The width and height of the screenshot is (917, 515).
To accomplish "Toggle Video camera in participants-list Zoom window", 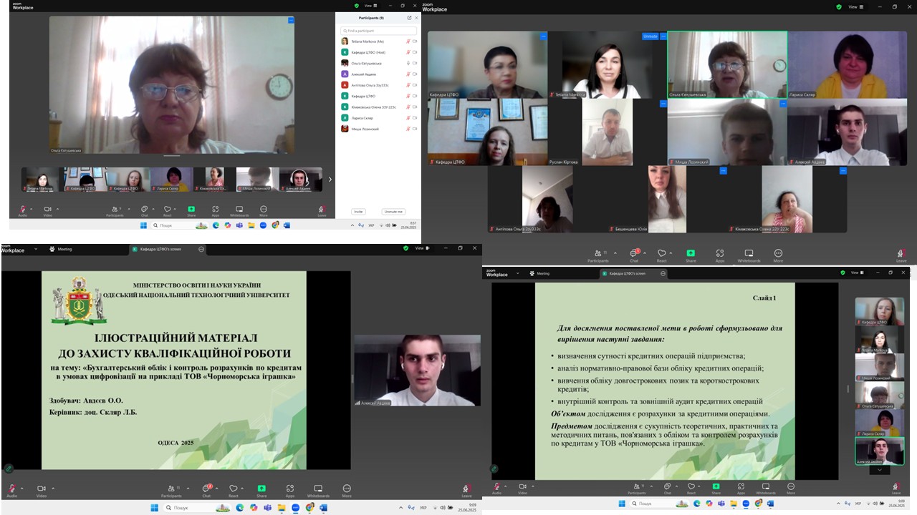I will pyautogui.click(x=47, y=210).
